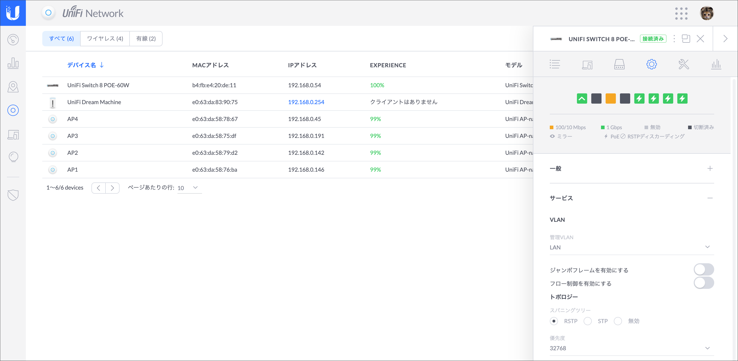Select 無効 spanning tree option
The height and width of the screenshot is (361, 738).
[618, 321]
